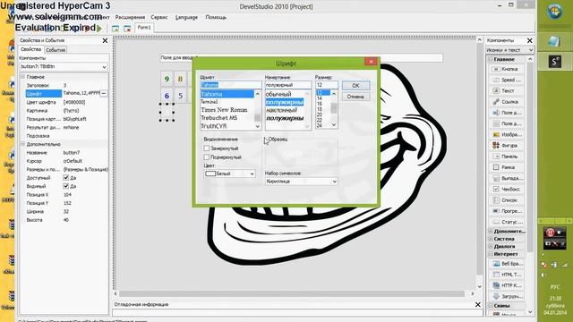Screen dimensions: 573x322
Task: Select the Фигура shape component
Action: pyautogui.click(x=506, y=146)
